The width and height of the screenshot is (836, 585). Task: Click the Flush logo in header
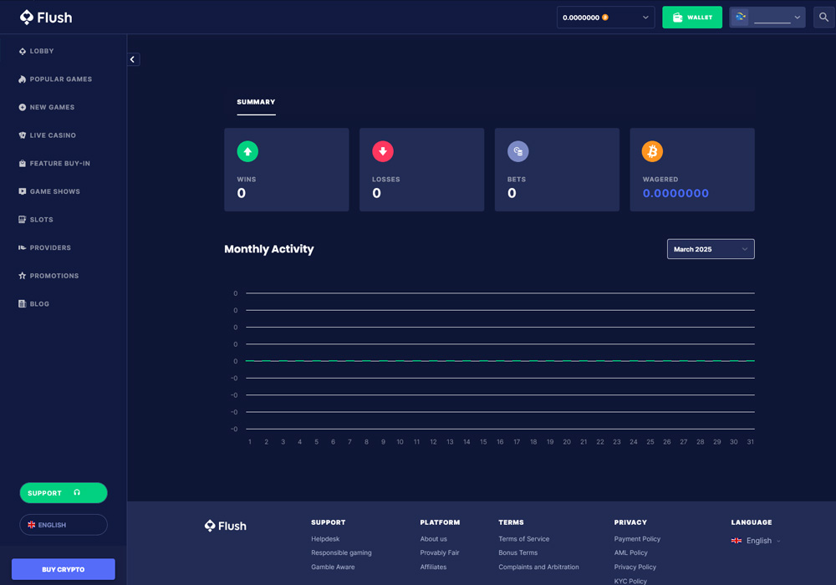coord(46,18)
